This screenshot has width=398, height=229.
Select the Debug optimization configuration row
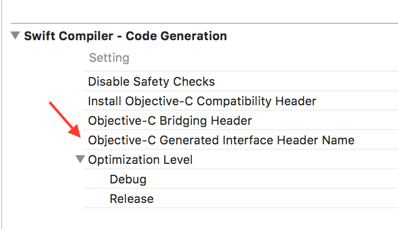coord(128,179)
